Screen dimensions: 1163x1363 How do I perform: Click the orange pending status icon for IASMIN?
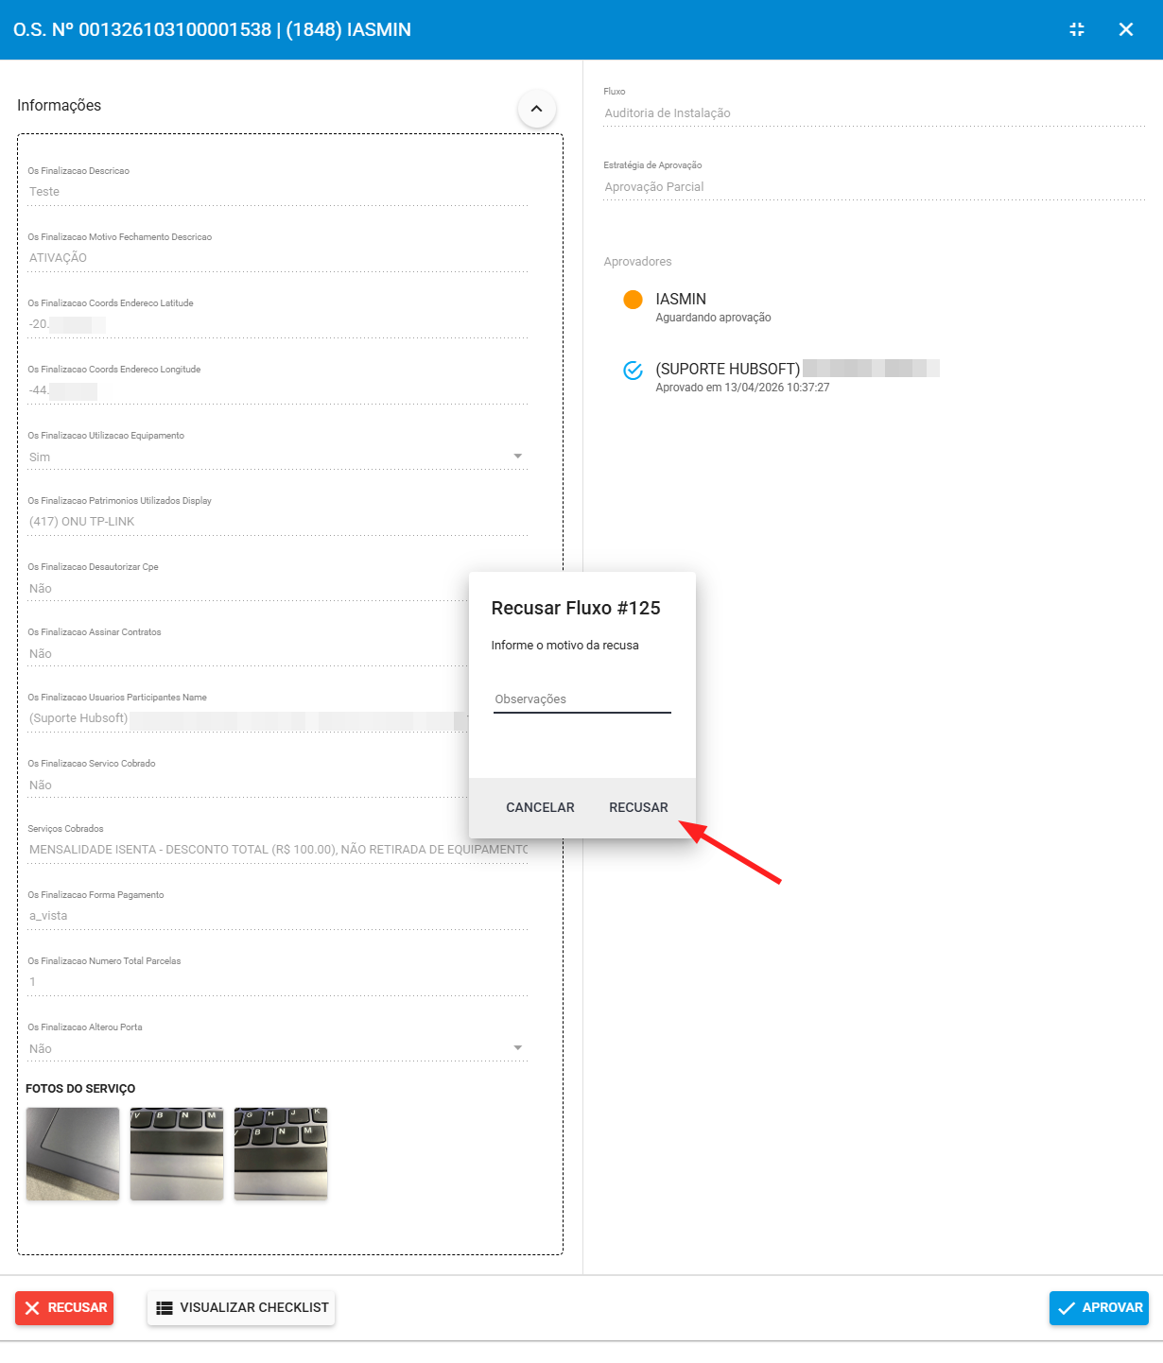pyautogui.click(x=633, y=300)
